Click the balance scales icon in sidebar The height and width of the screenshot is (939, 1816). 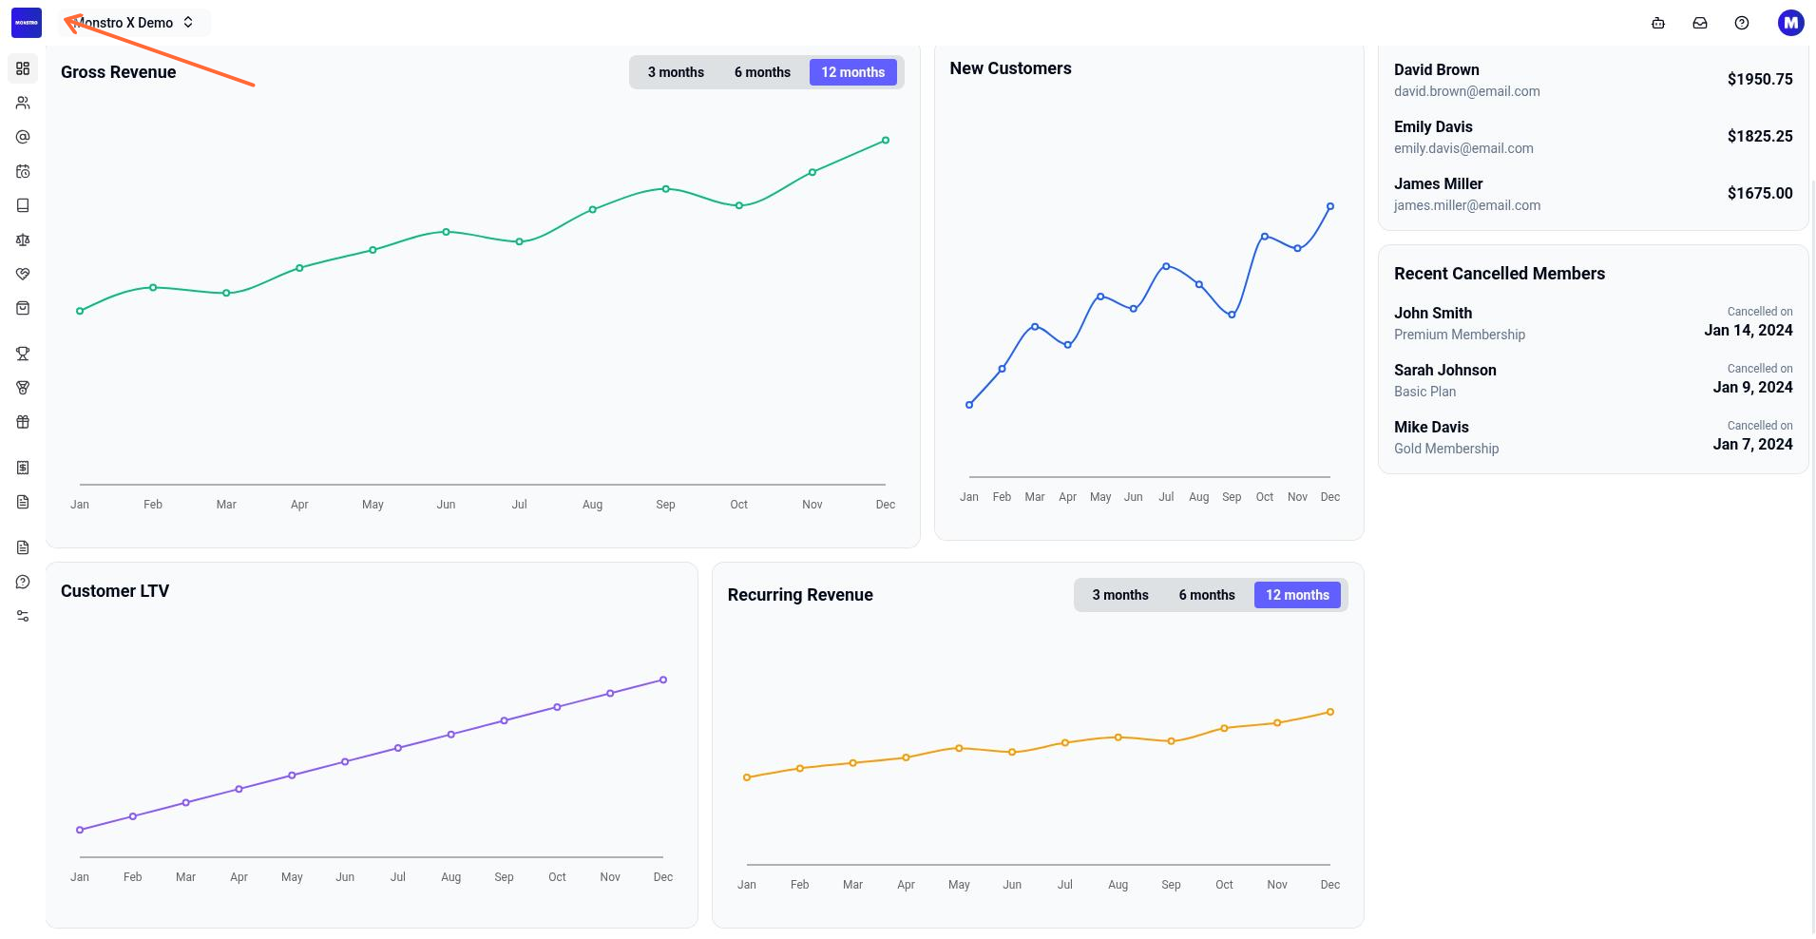click(x=23, y=240)
